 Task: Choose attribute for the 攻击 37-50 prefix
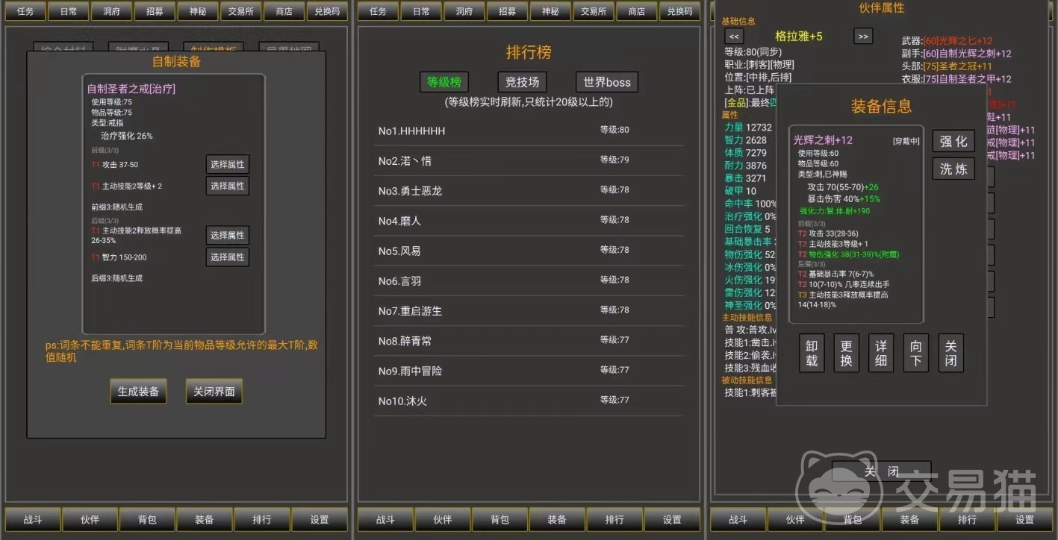coord(227,165)
